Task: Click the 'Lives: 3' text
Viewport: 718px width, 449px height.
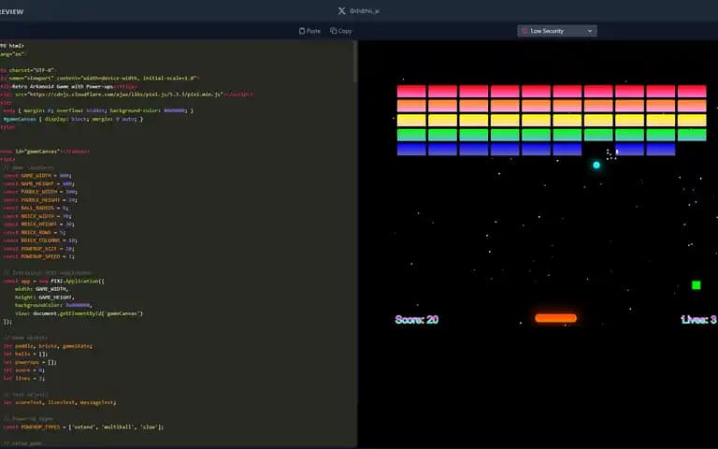Action: click(698, 319)
